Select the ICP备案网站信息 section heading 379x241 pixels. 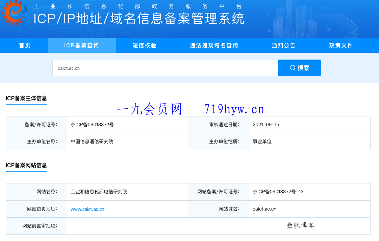point(26,166)
